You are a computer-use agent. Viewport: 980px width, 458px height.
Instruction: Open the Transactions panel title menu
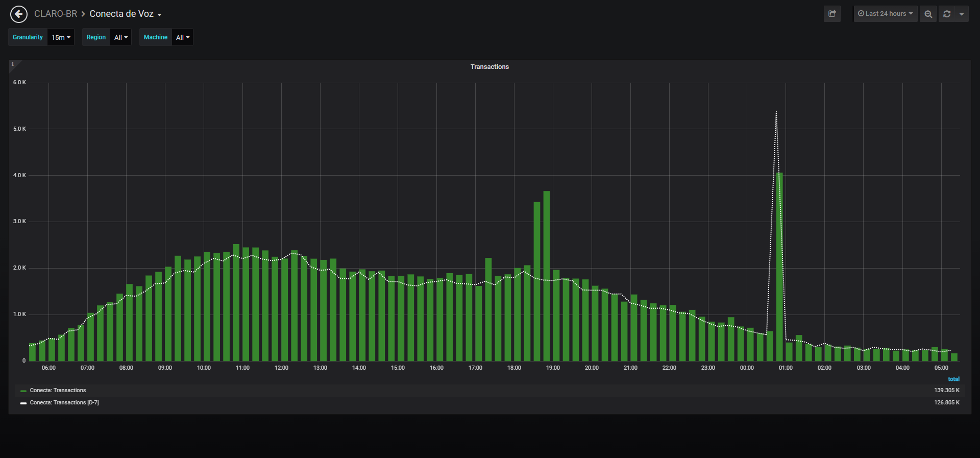(489, 67)
